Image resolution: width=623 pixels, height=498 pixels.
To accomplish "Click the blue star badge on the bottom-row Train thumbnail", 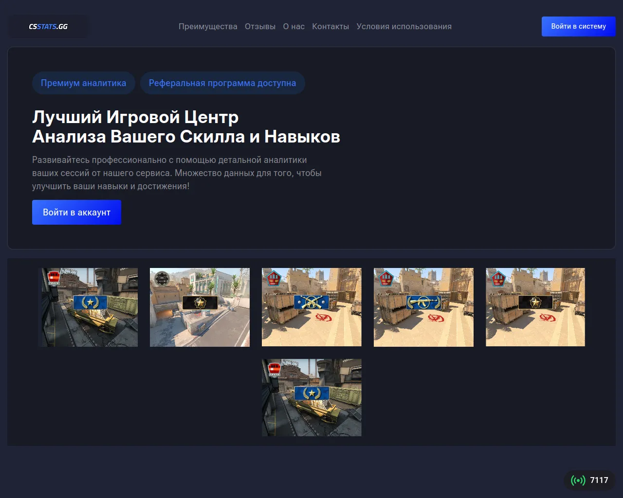I will point(311,392).
